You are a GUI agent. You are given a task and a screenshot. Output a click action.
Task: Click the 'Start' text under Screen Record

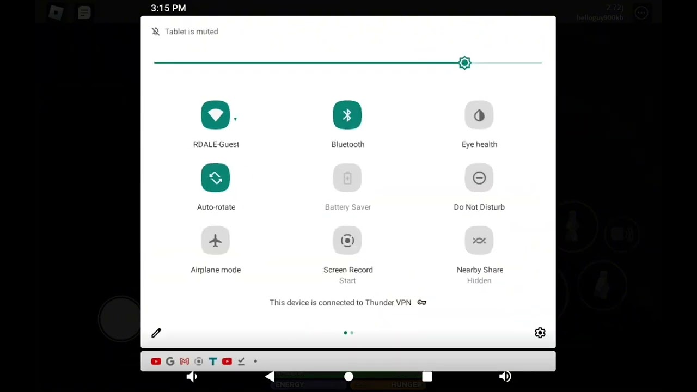point(347,281)
